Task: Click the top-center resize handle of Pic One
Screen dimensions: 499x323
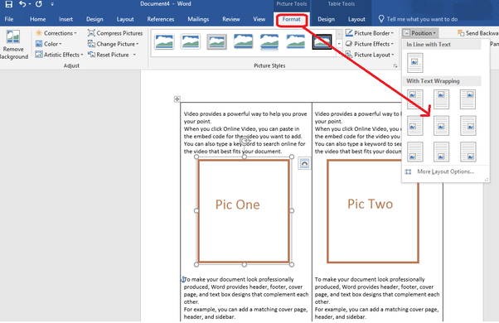Action: coord(244,157)
